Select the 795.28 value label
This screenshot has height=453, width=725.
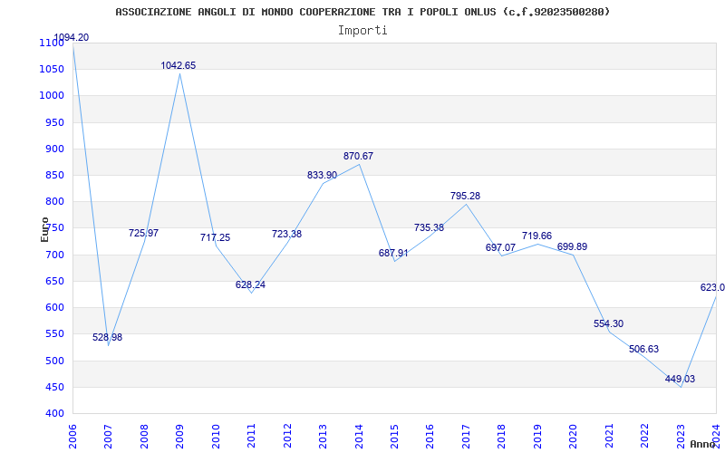tap(465, 196)
